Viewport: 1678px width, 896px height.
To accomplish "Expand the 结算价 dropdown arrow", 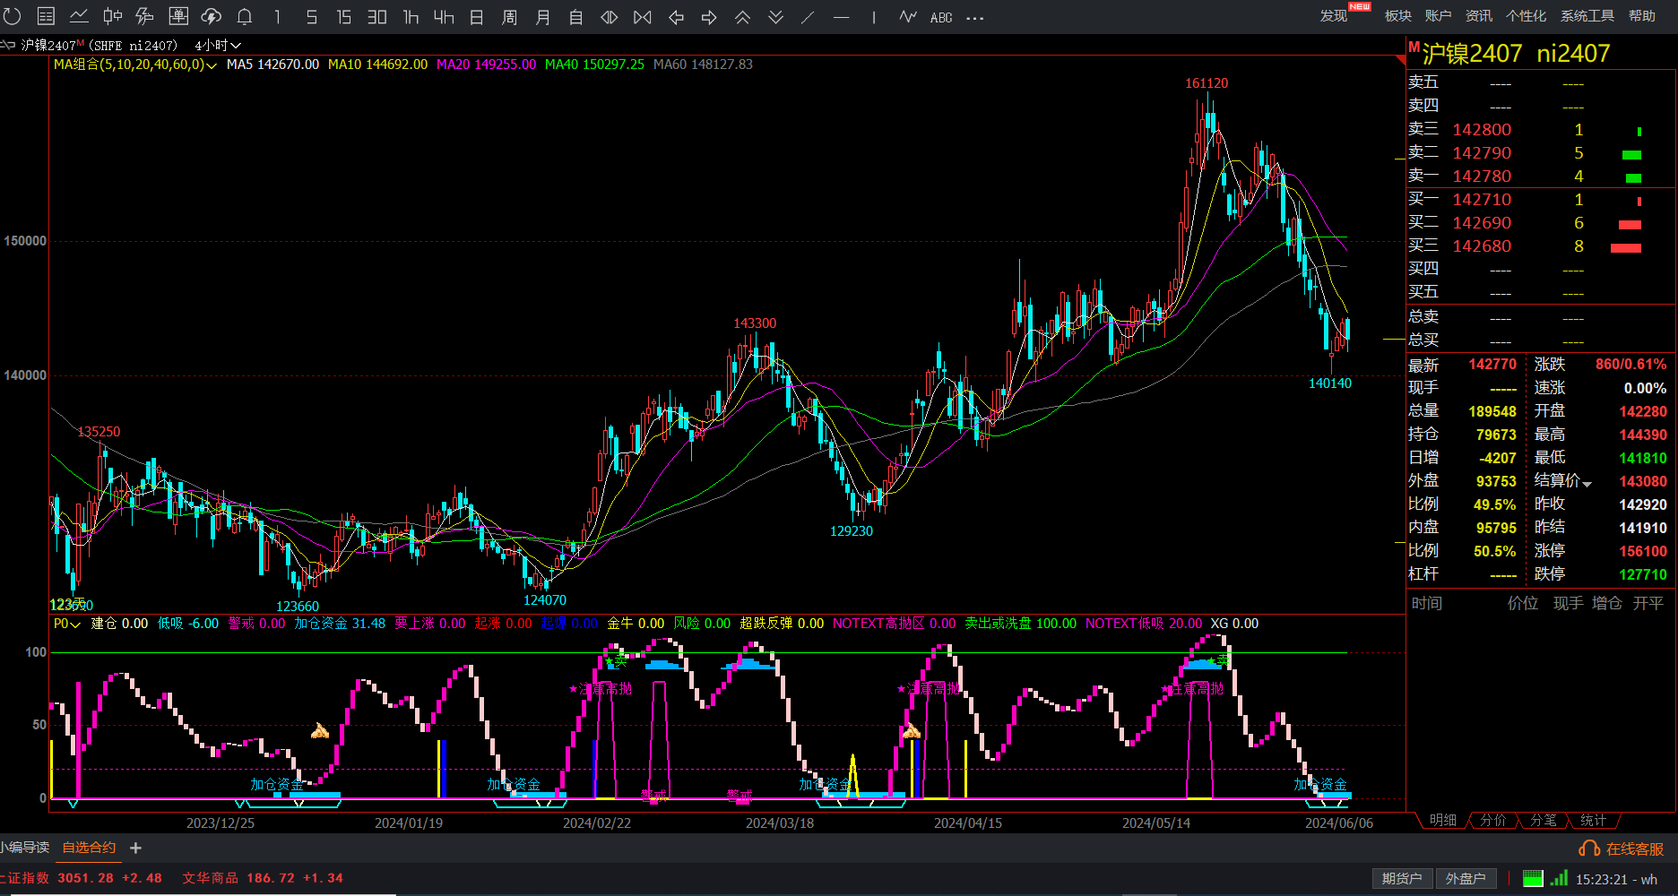I will click(1587, 484).
